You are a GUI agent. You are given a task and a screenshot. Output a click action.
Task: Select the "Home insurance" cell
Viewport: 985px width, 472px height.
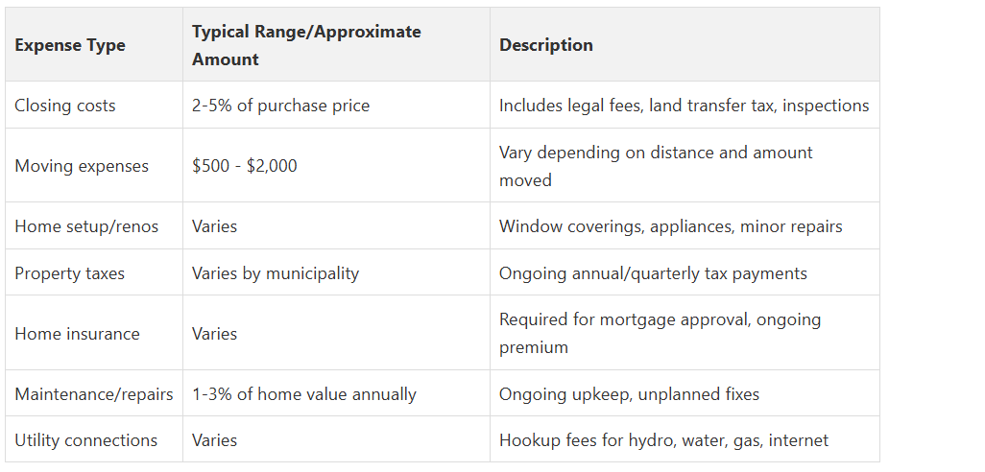point(77,334)
